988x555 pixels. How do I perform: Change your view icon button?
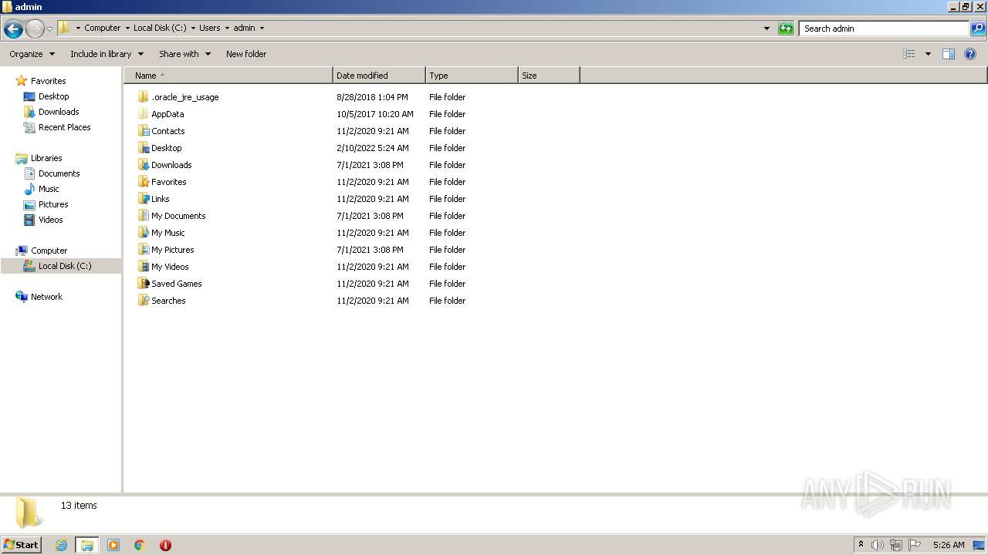coord(909,54)
